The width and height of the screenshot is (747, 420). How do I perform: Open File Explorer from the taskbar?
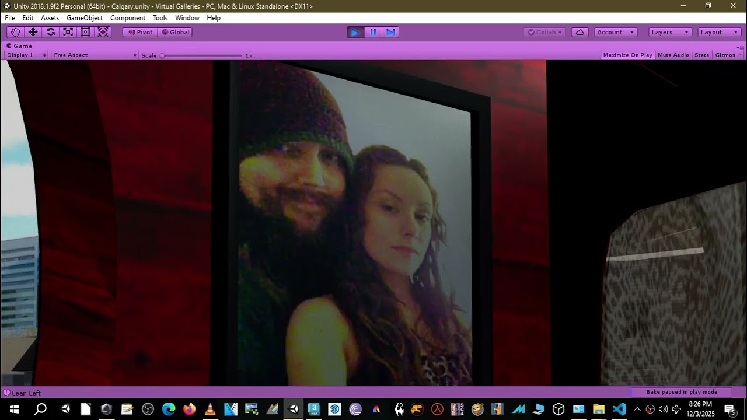point(598,409)
